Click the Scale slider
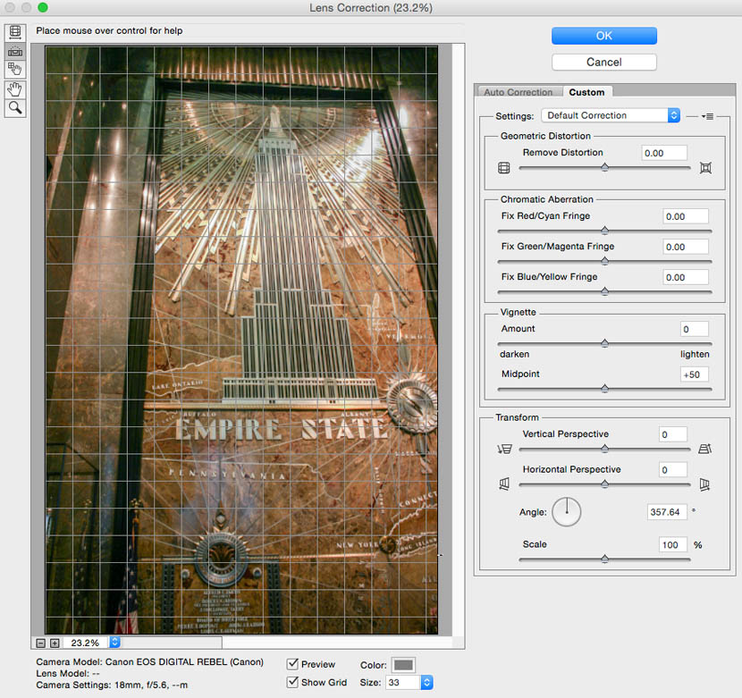742x698 pixels. pyautogui.click(x=604, y=559)
